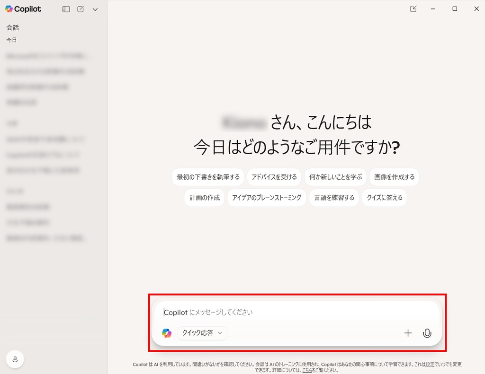The height and width of the screenshot is (374, 485).
Task: Pick the クイズに答える suggestion chip
Action: (385, 198)
